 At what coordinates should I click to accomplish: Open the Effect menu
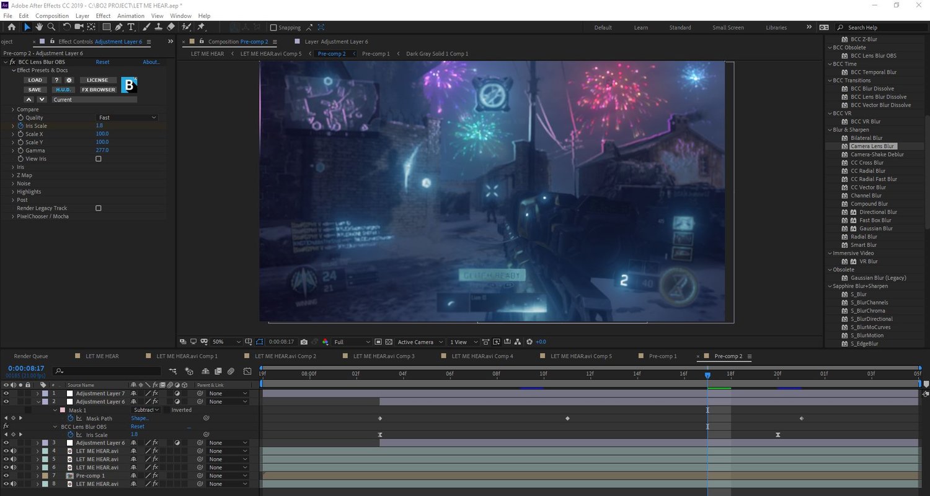coord(103,16)
